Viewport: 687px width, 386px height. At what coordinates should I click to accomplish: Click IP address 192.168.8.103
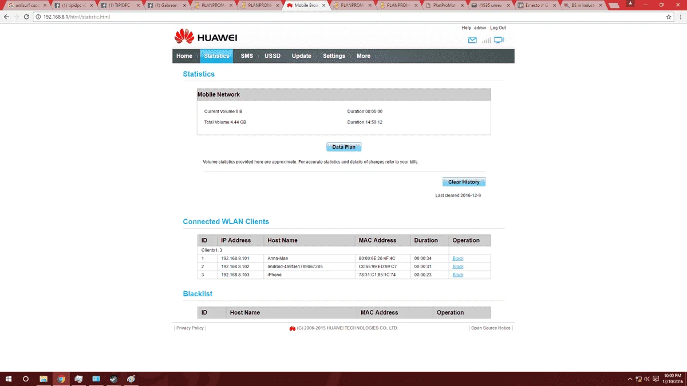[x=236, y=275]
